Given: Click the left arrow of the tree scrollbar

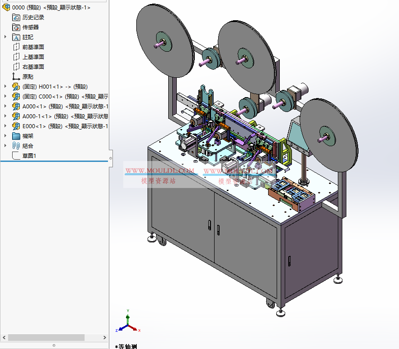Looking at the screenshot, I should click(4, 337).
